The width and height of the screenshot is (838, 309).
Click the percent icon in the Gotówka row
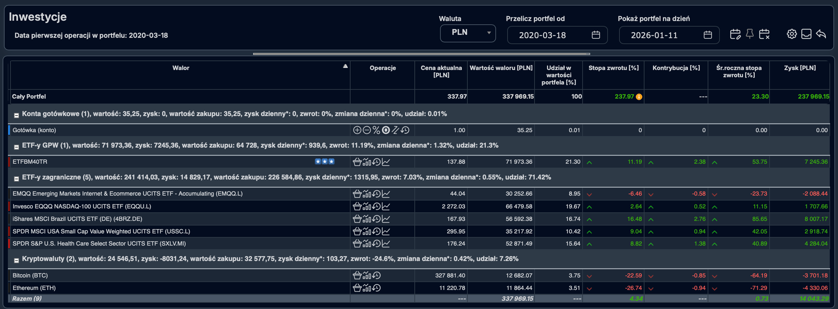tap(376, 130)
